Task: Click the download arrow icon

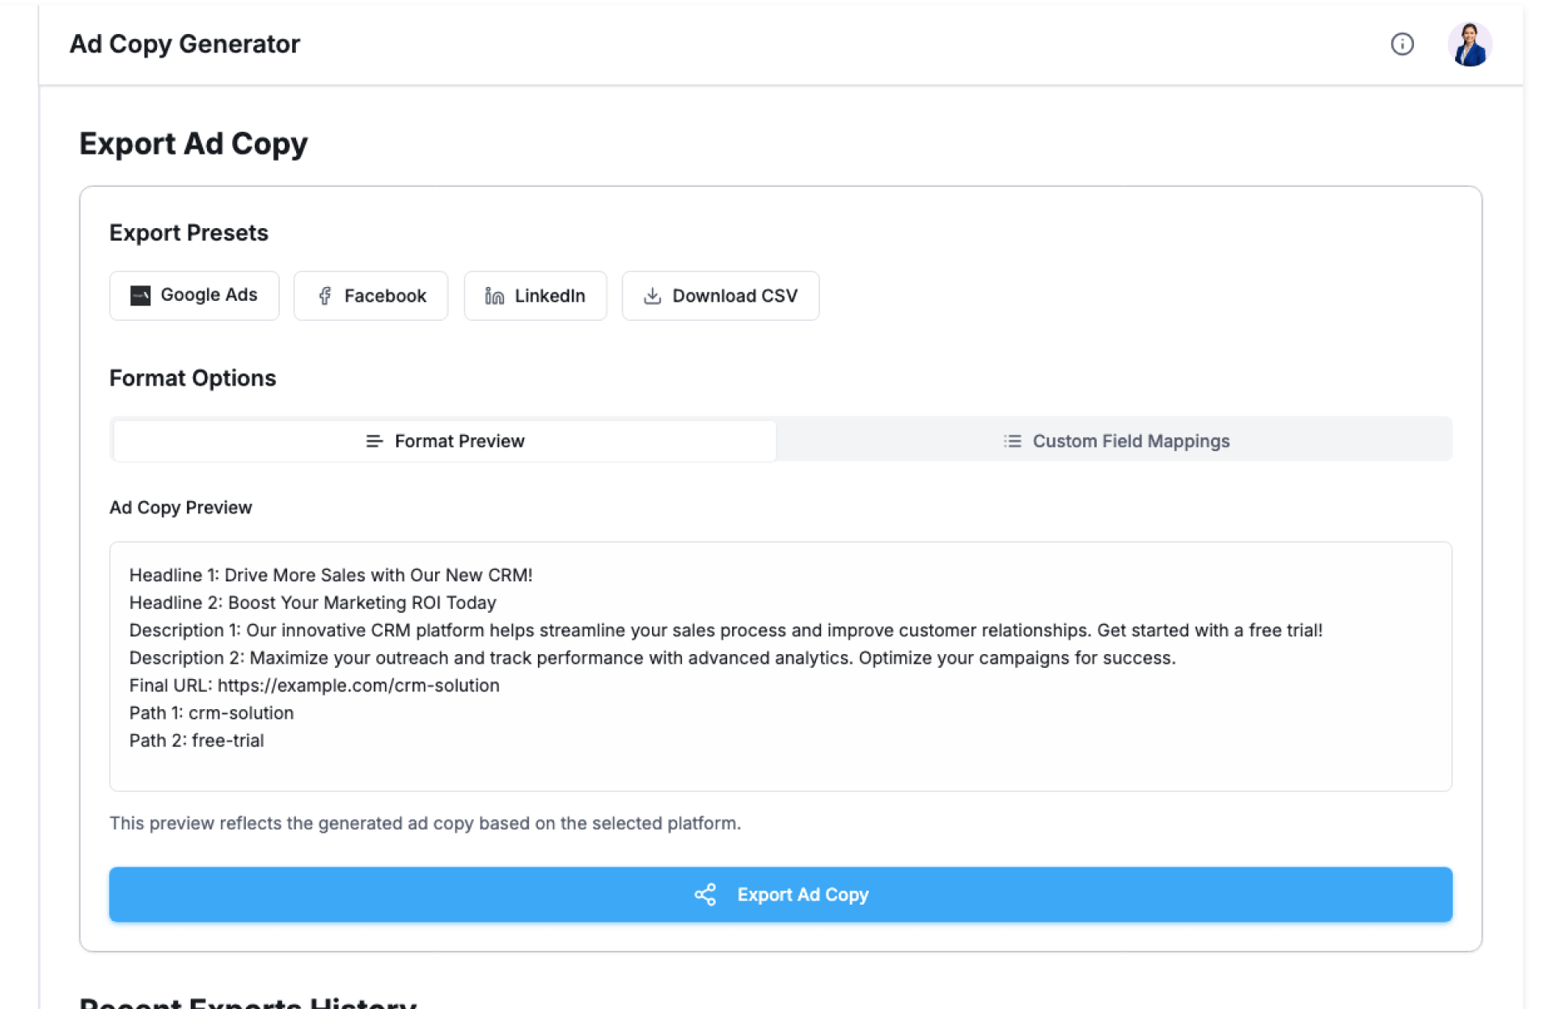Action: 652,296
